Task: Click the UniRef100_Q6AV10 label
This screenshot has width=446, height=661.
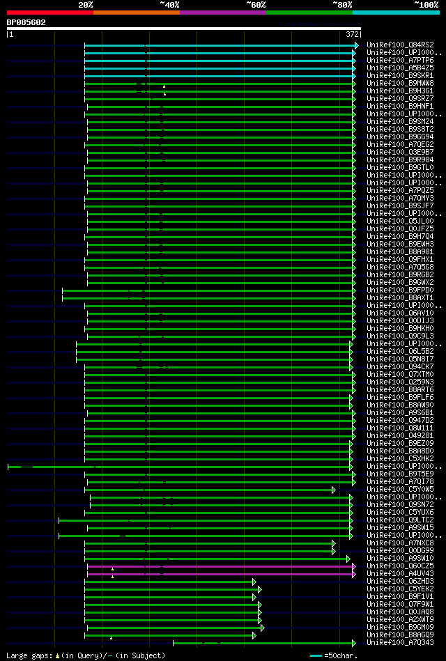Action: point(400,313)
